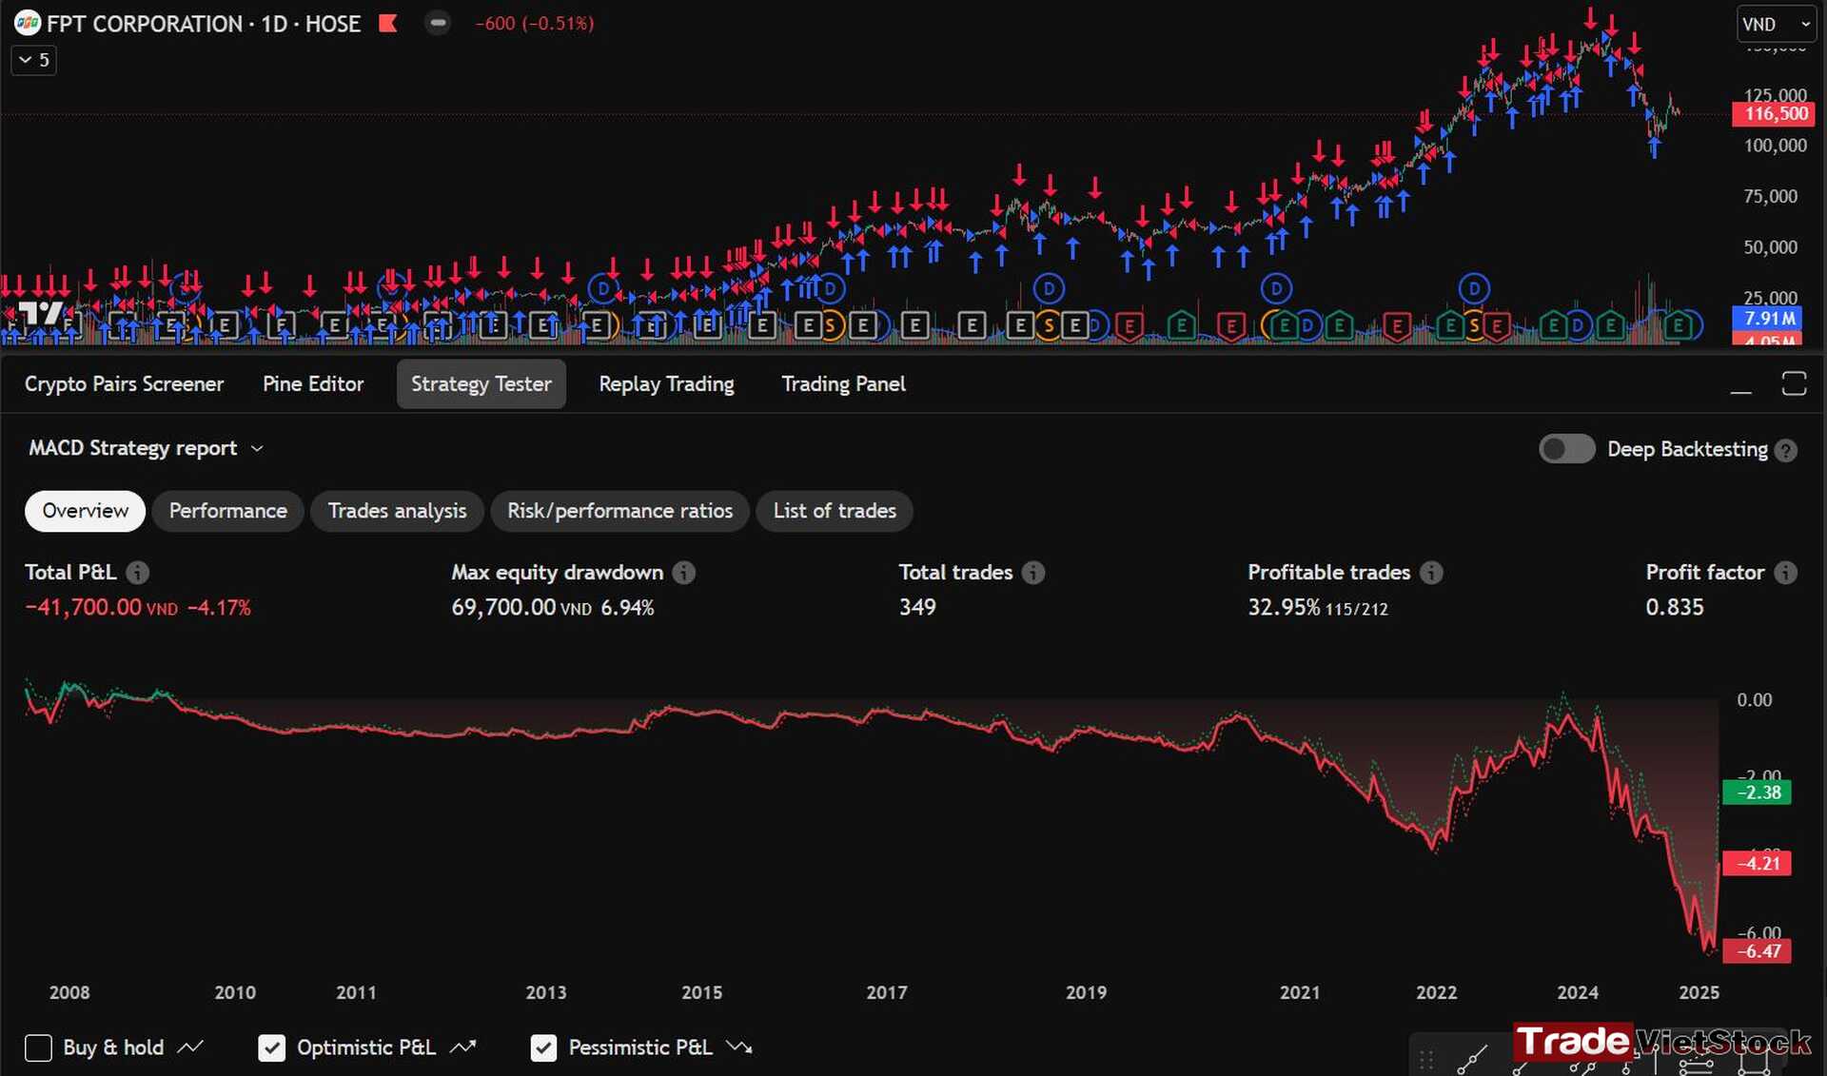Open Total trades info icon
1827x1076 pixels.
[1033, 572]
